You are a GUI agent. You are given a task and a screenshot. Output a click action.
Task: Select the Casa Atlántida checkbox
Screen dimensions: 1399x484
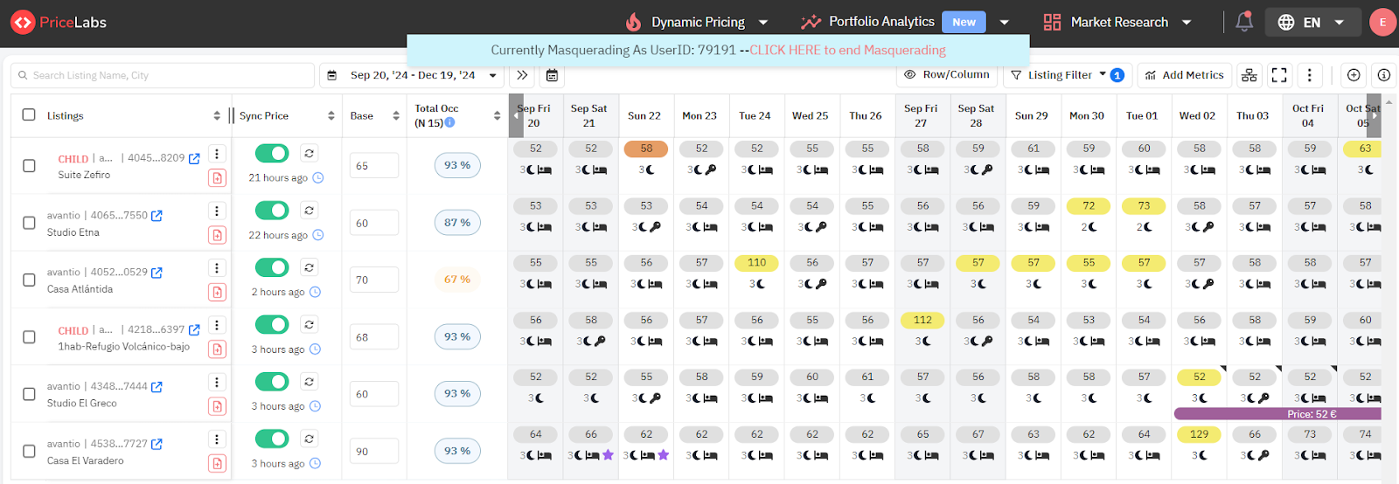click(x=29, y=280)
